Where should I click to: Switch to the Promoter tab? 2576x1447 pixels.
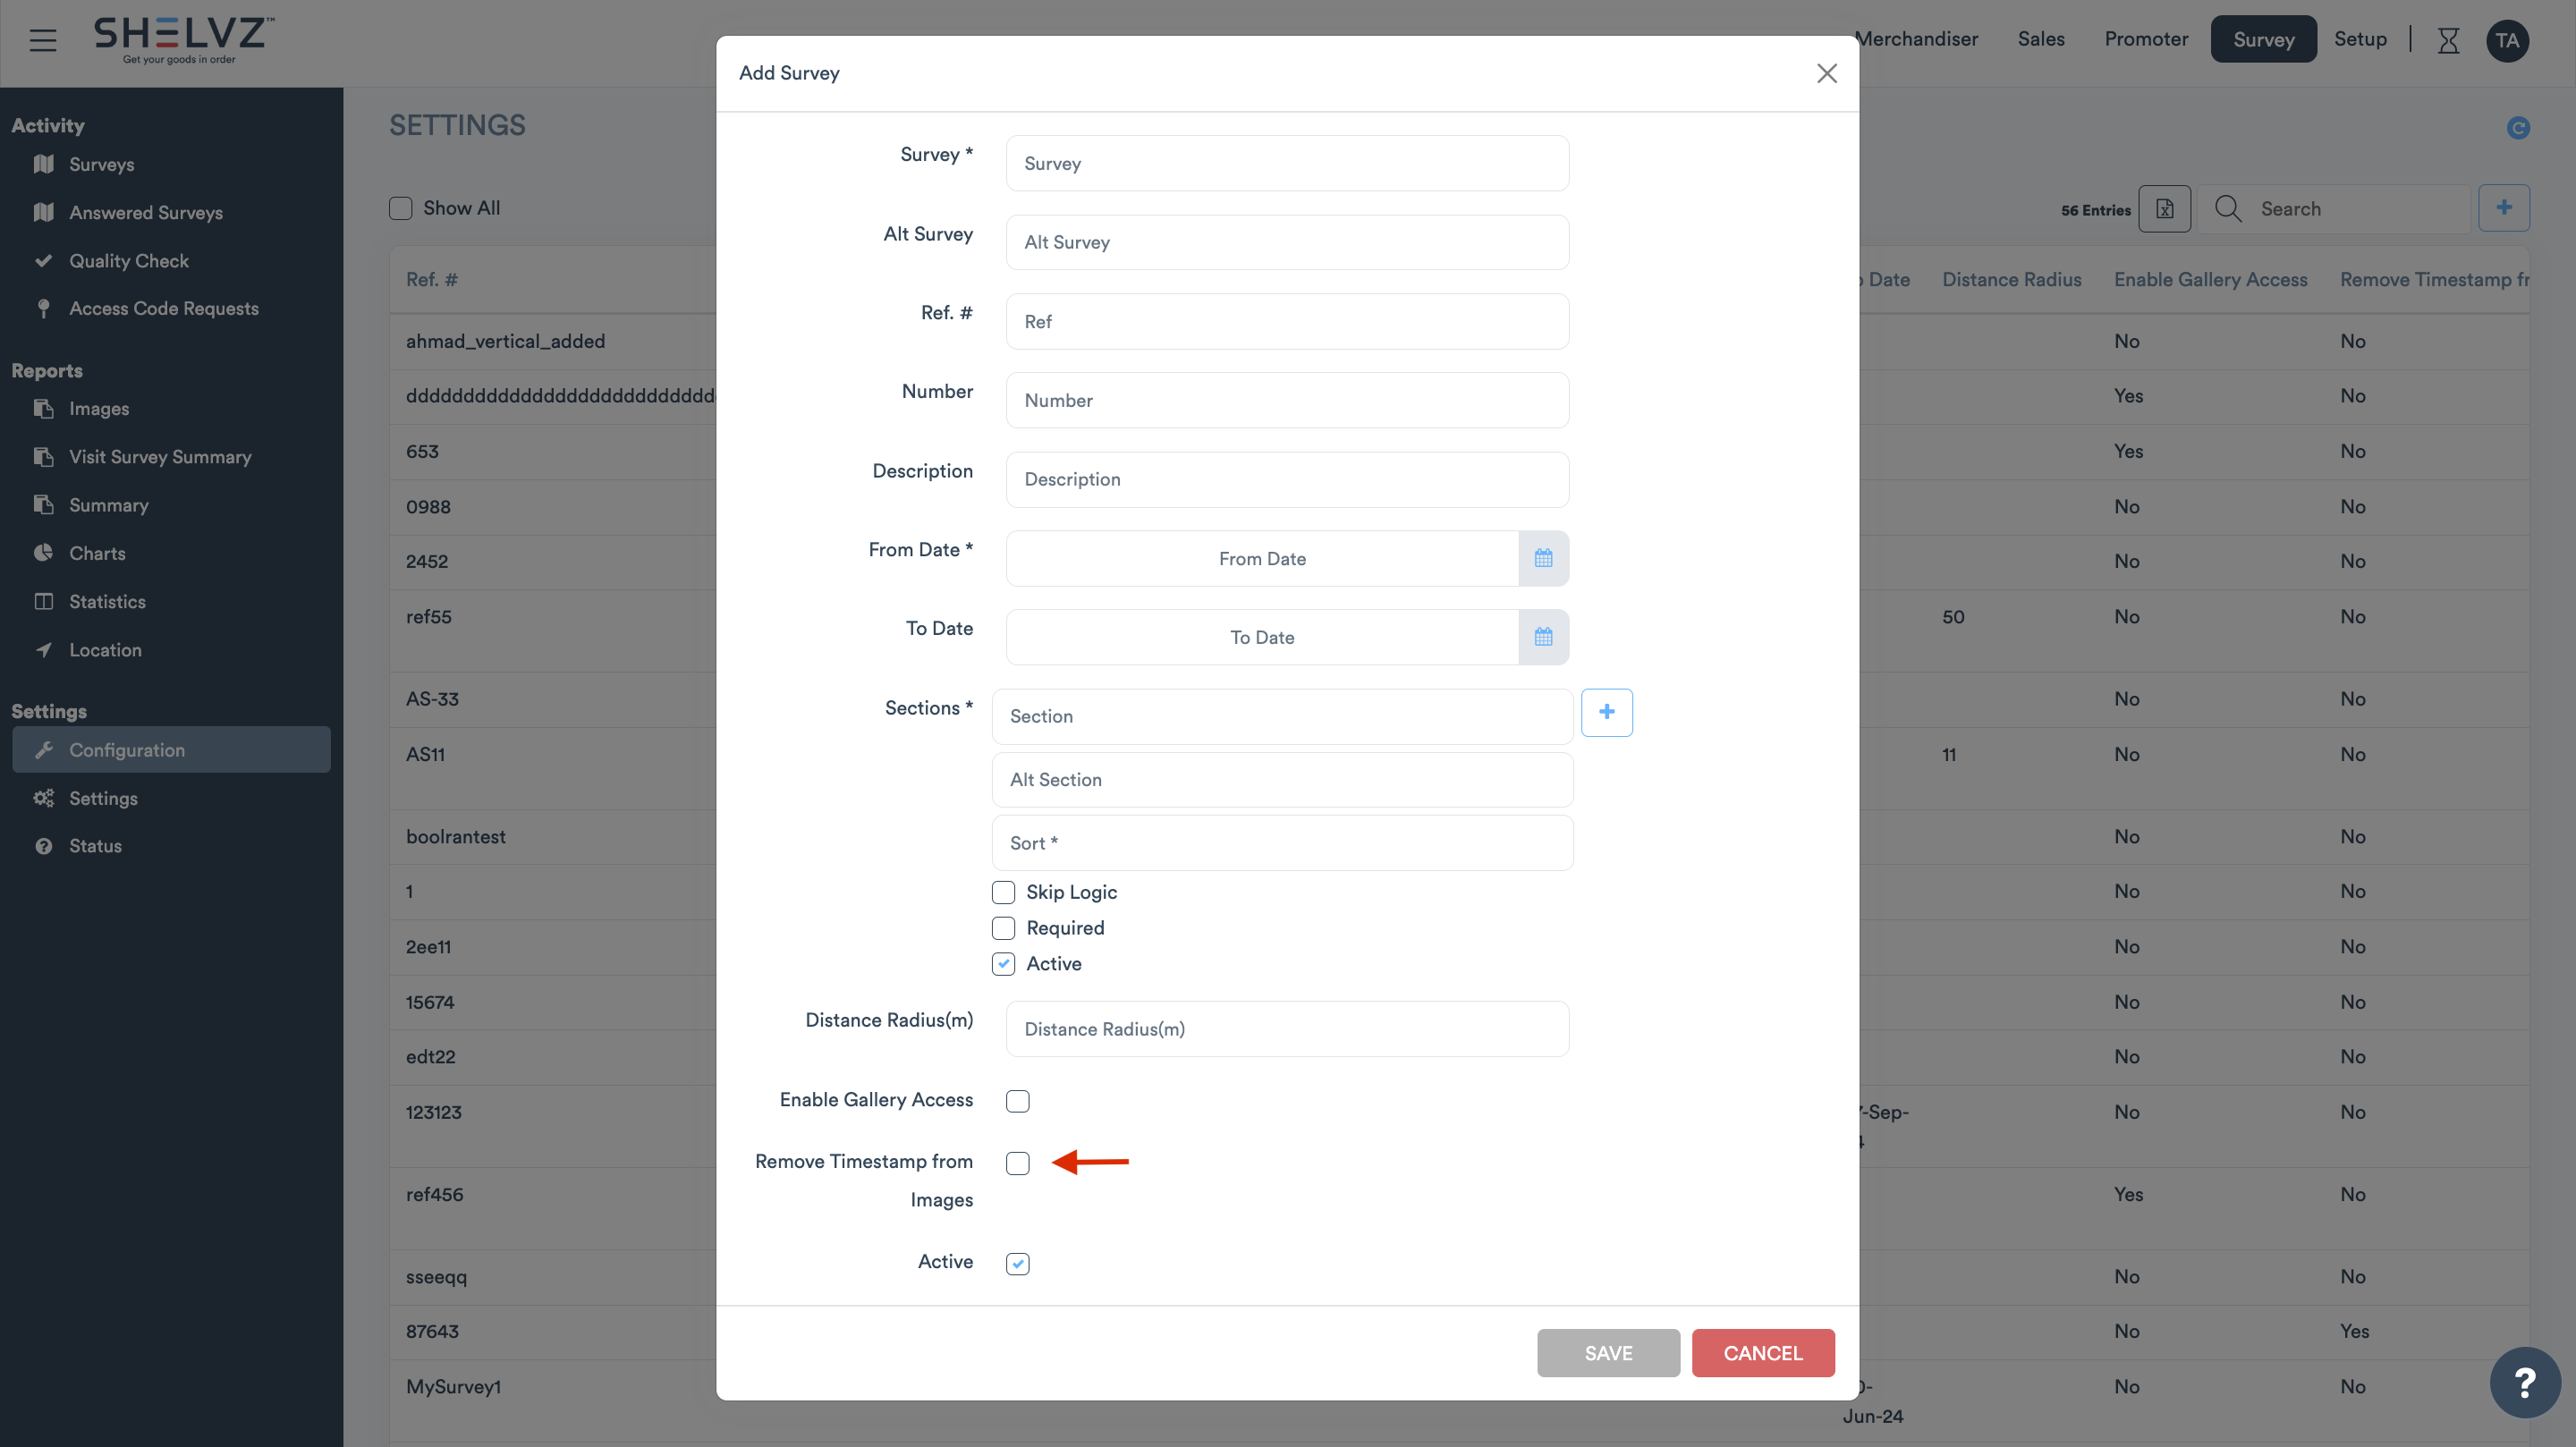pos(2146,39)
